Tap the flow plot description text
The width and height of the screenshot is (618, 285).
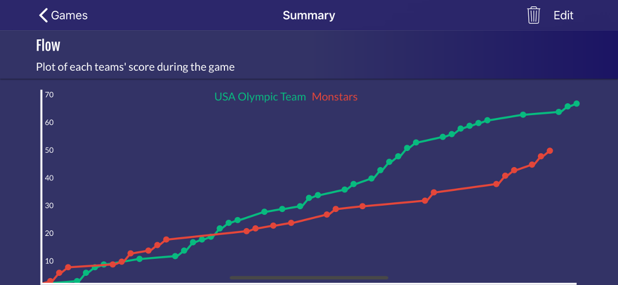tap(135, 67)
